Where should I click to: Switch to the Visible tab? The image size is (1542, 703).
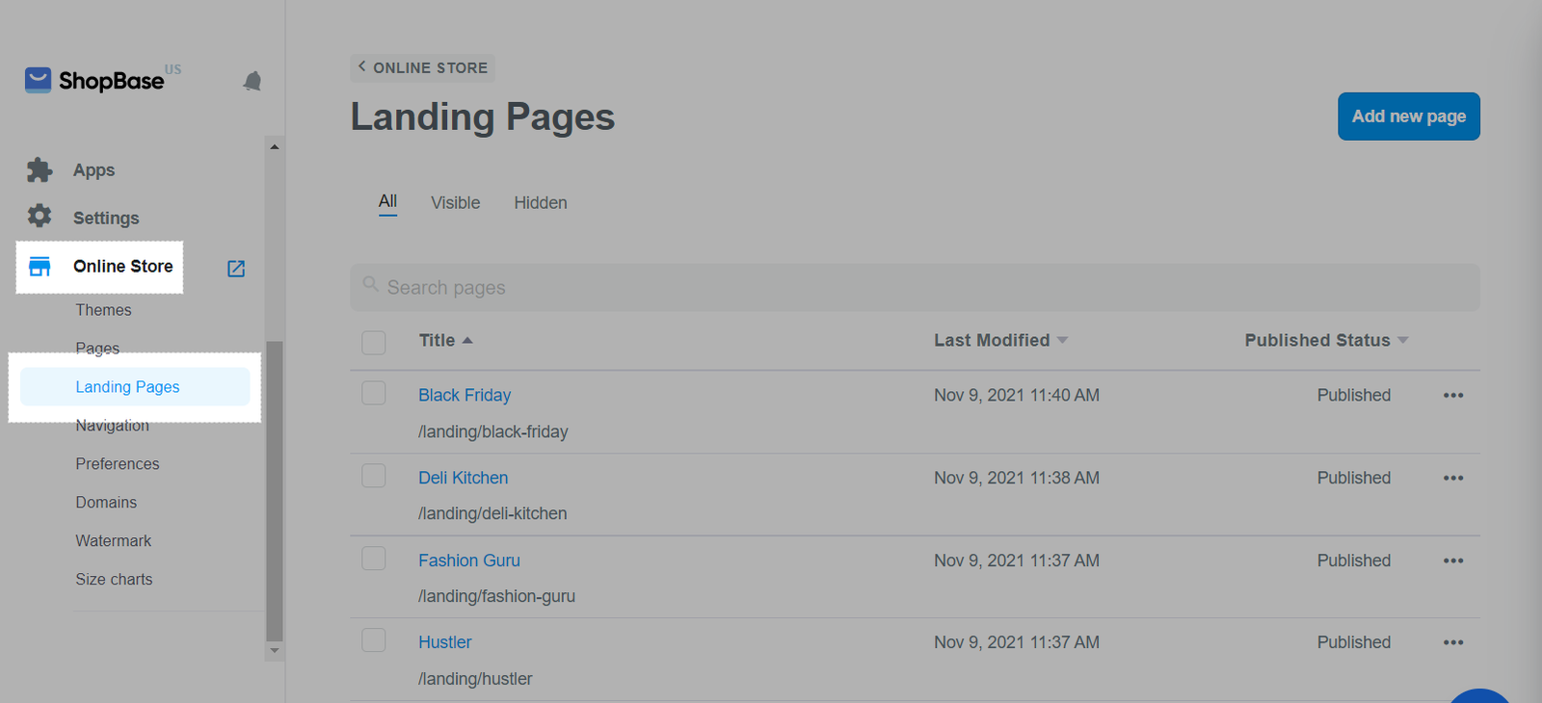[x=455, y=203]
